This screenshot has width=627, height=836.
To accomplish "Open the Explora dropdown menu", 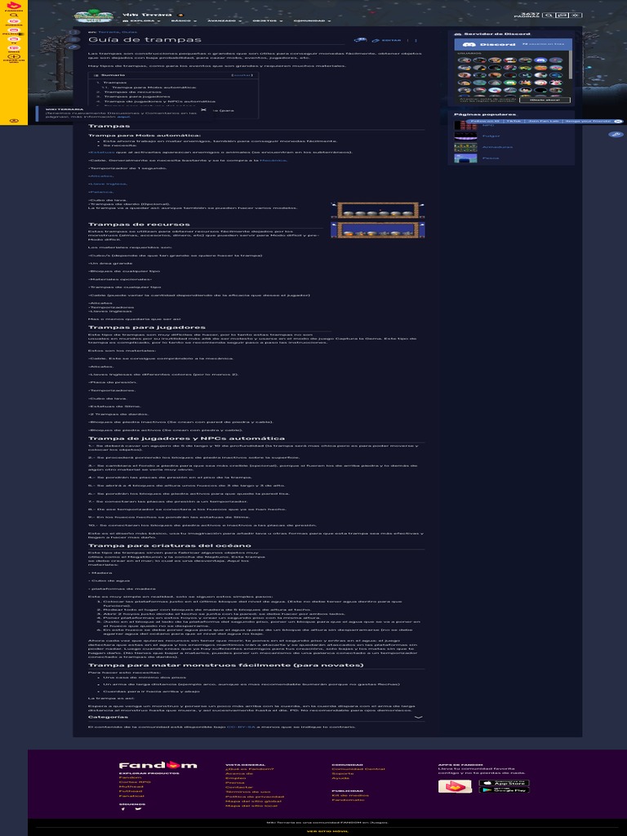I will [140, 20].
